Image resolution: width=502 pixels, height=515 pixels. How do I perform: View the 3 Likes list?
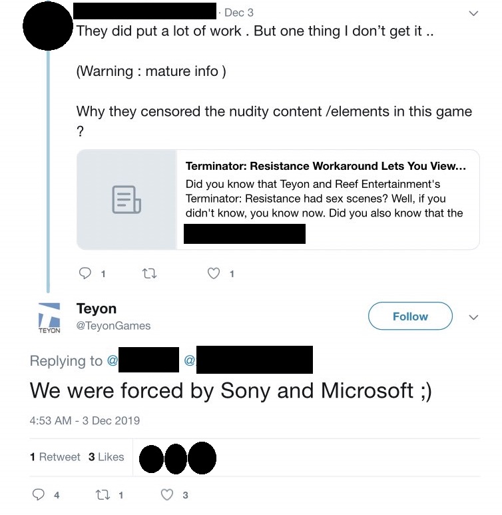(x=107, y=457)
